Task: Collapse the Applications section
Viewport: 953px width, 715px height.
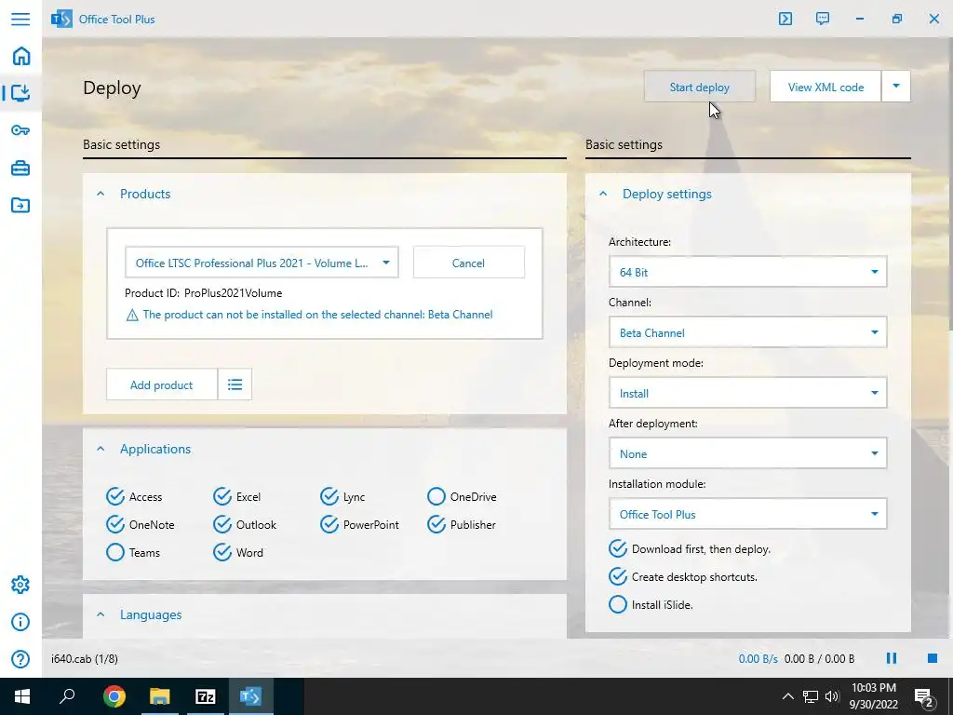Action: pyautogui.click(x=101, y=449)
